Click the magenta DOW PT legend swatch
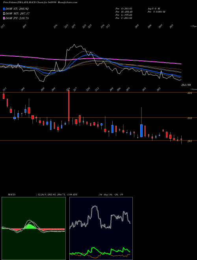 (x=4, y=18)
